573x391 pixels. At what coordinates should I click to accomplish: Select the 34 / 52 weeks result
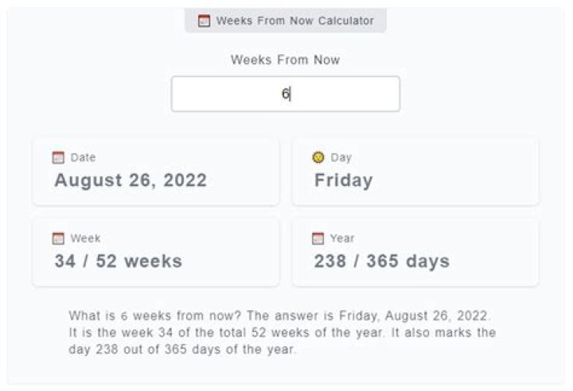(x=118, y=261)
